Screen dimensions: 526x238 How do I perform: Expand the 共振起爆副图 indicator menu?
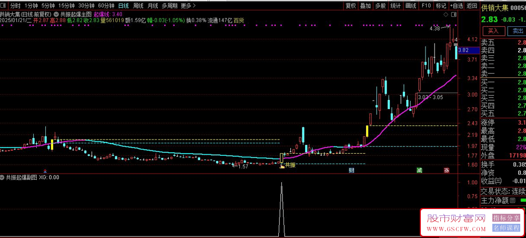[x=3, y=177]
